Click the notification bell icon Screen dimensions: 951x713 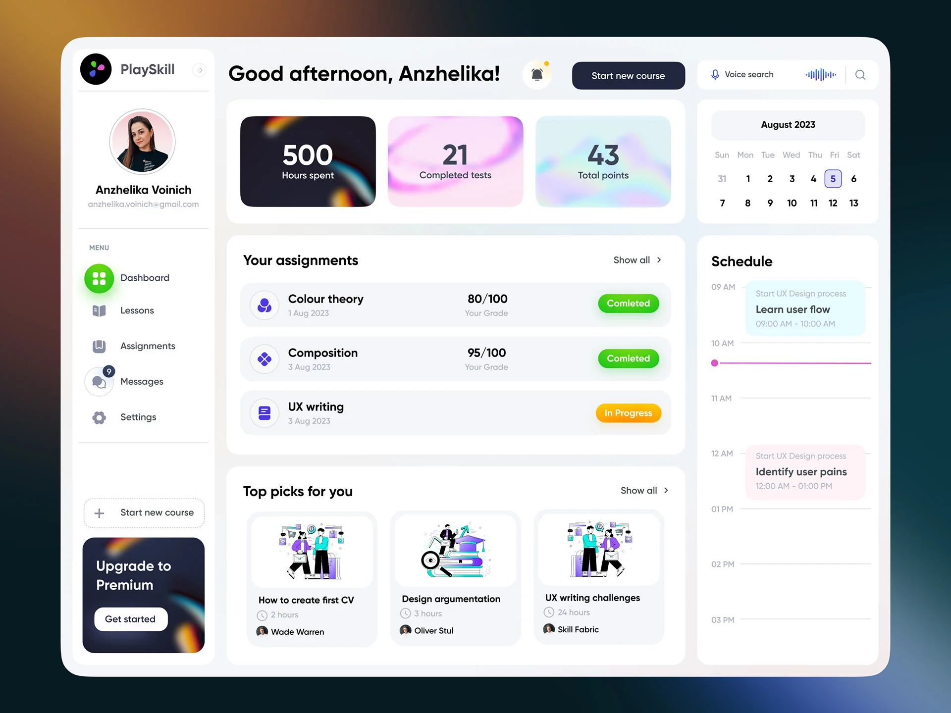pyautogui.click(x=537, y=74)
